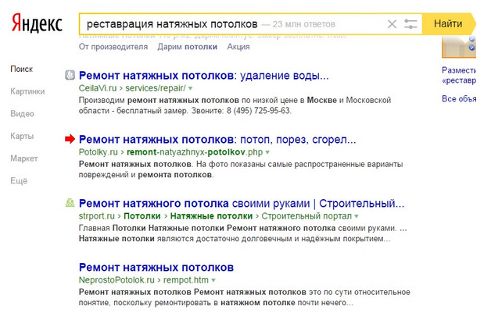
Task: Open the Разместить объявление link at right
Action: (459, 75)
